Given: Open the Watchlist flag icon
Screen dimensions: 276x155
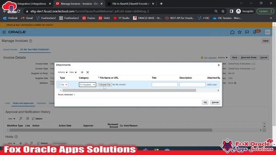Looking at the screenshot, I should tap(247, 32).
